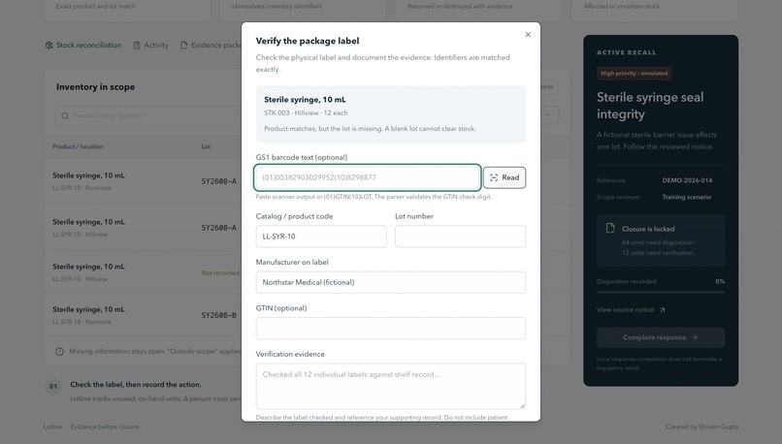Open the View source notice link
The width and height of the screenshot is (782, 444).
click(631, 309)
